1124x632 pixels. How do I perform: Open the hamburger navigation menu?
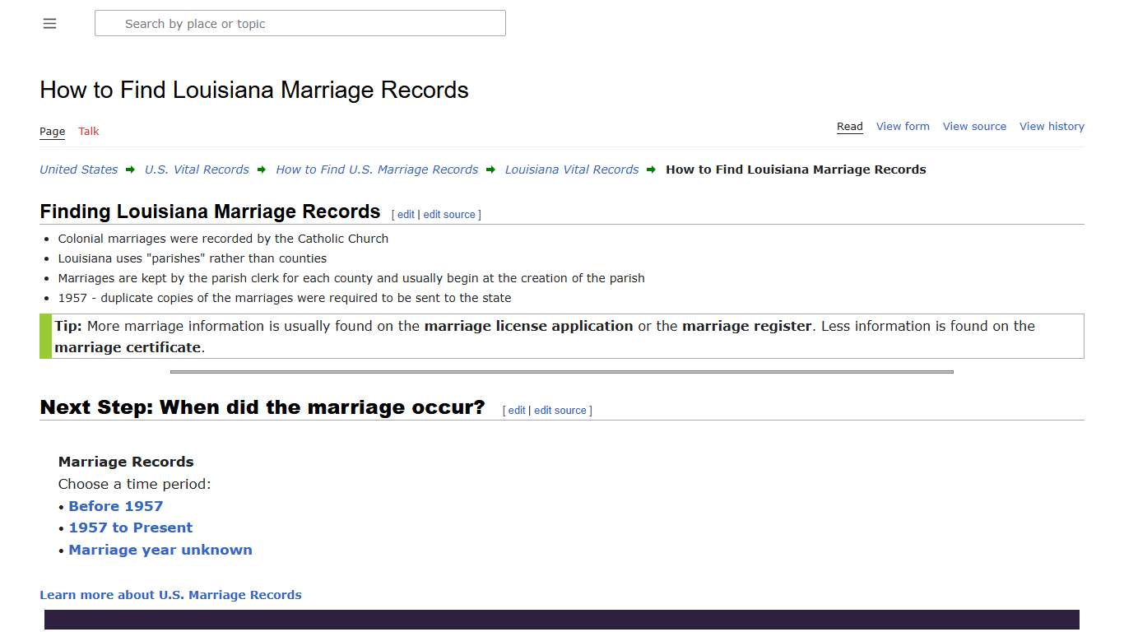click(x=49, y=23)
